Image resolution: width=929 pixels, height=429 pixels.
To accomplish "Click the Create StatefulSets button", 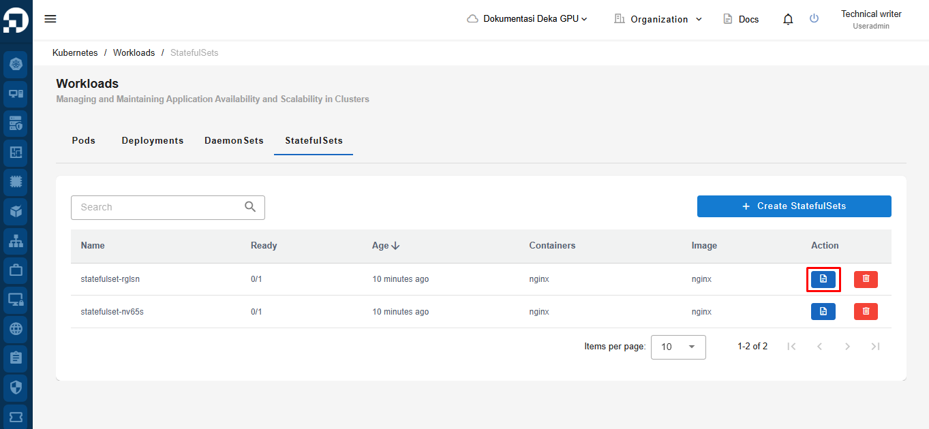I will point(794,206).
